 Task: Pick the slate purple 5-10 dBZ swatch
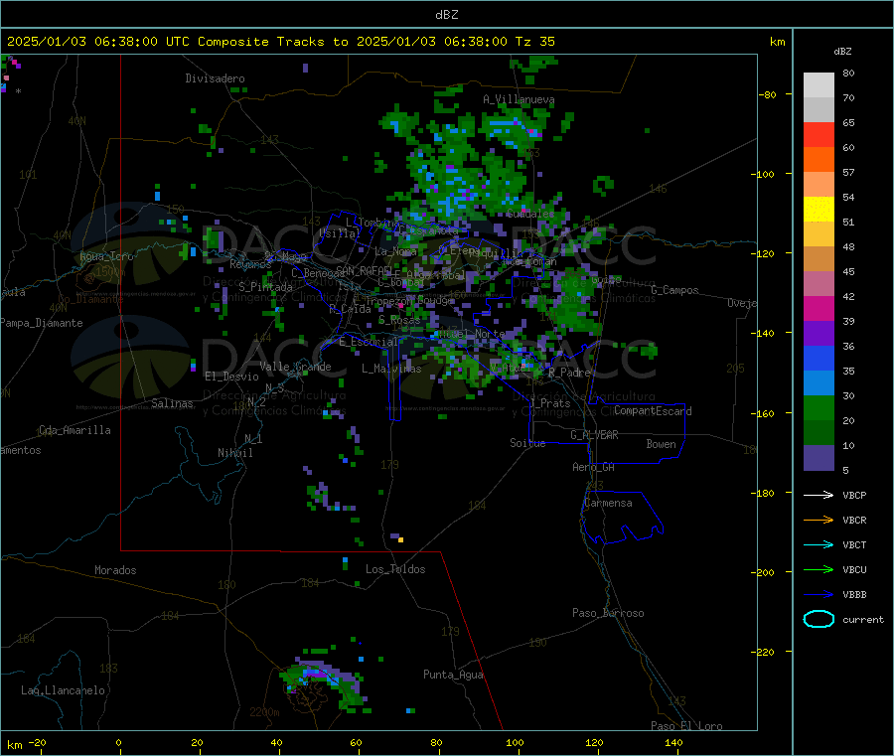(x=819, y=458)
